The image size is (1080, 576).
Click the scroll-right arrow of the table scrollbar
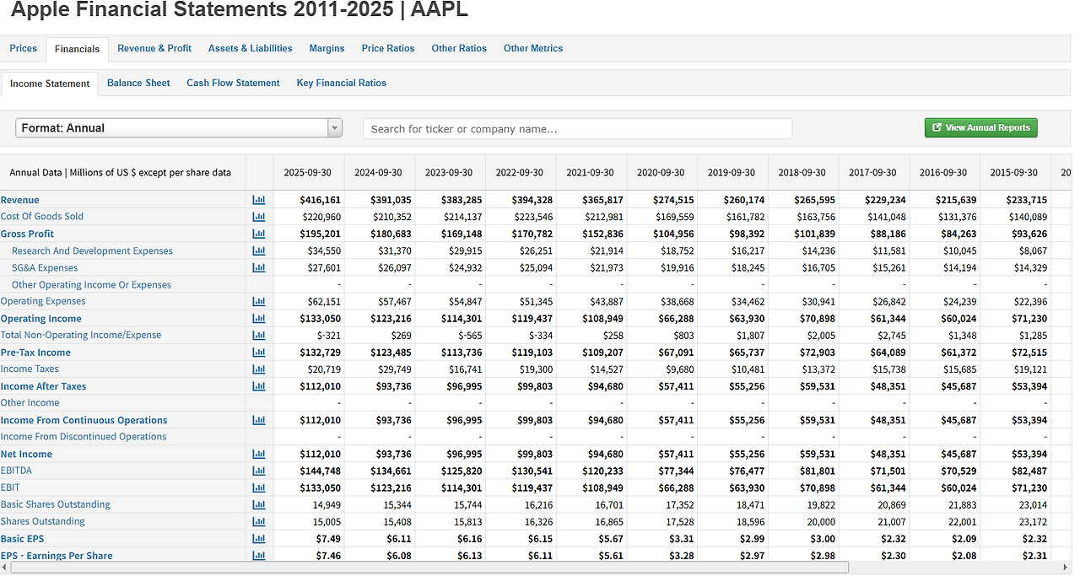pyautogui.click(x=1066, y=567)
